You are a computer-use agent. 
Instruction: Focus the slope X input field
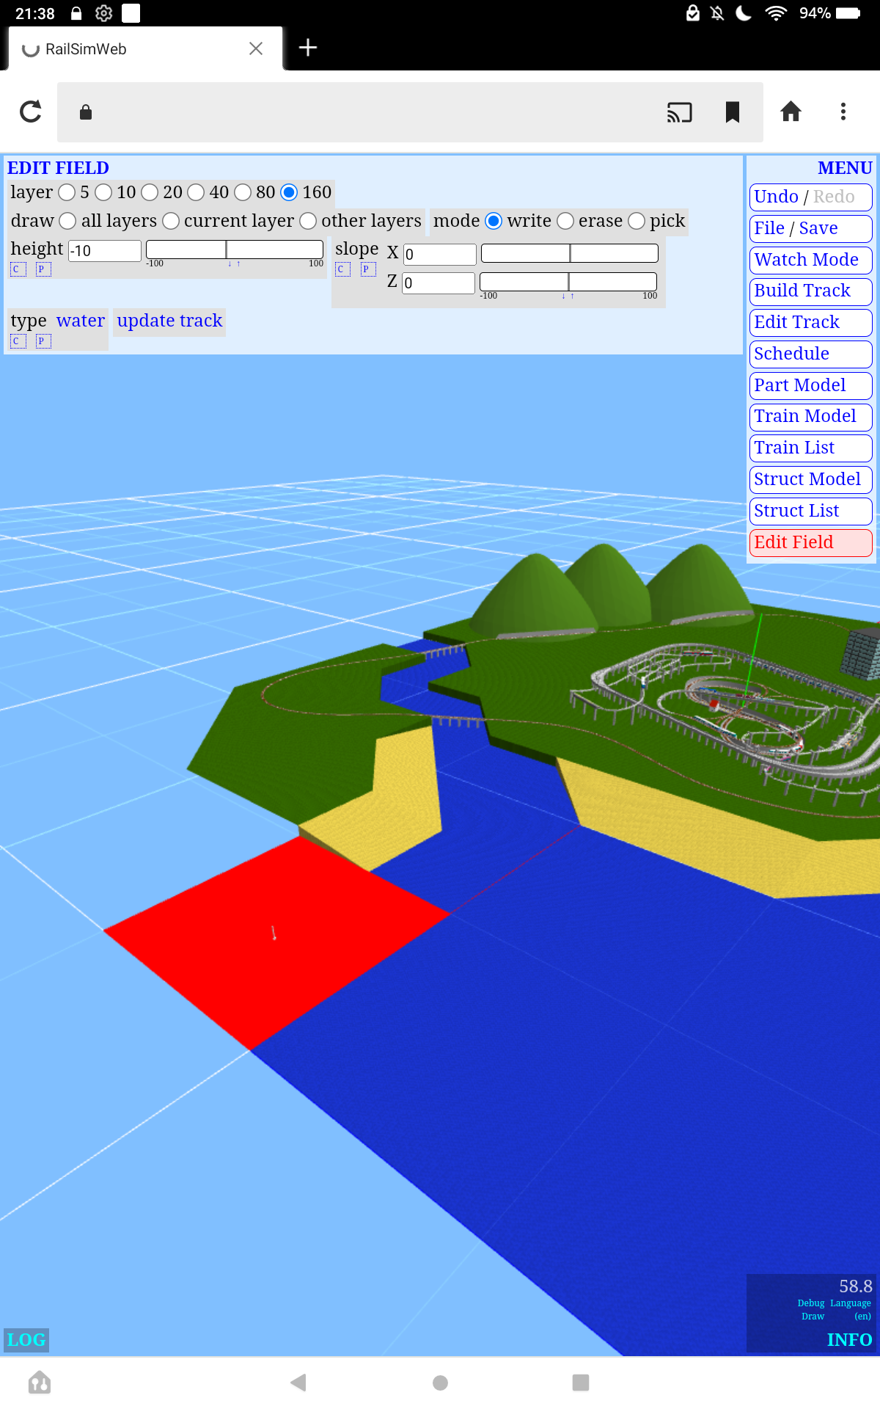440,254
